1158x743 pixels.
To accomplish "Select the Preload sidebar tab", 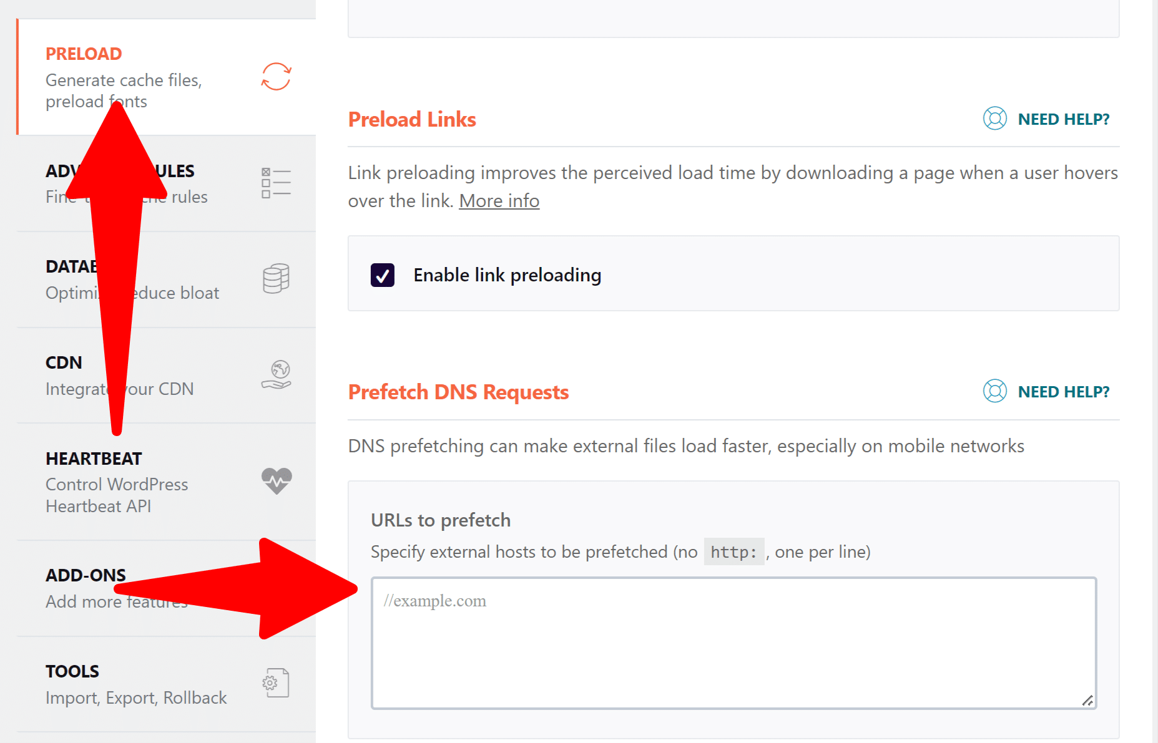I will click(83, 54).
